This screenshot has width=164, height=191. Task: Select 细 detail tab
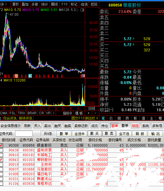tap(119, 118)
